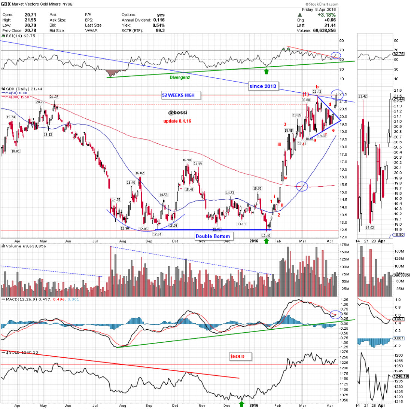Click the 16.90 price label
The width and height of the screenshot is (414, 409).
pyautogui.click(x=186, y=160)
